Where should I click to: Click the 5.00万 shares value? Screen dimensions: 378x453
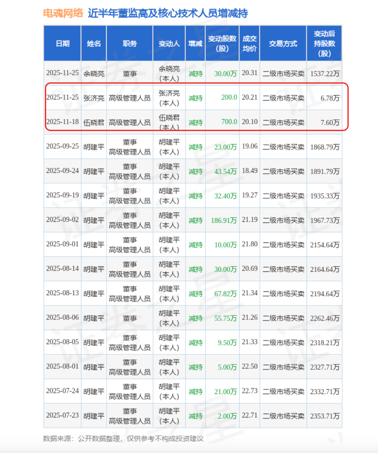pyautogui.click(x=227, y=367)
